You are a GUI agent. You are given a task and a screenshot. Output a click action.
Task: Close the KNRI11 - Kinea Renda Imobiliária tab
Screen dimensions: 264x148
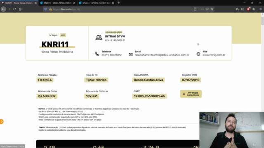coord(35,3)
